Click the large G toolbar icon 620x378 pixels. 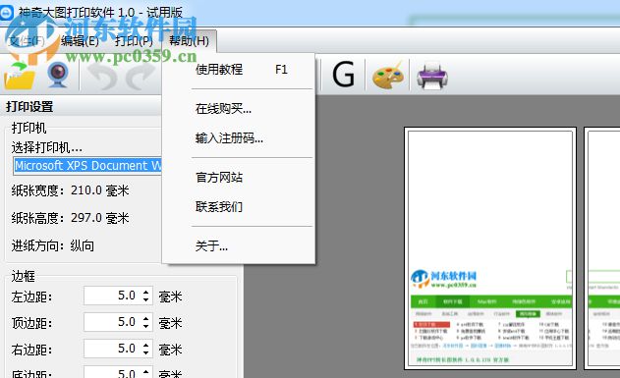point(343,75)
